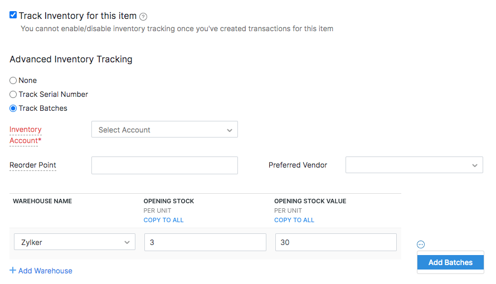Screen dimensions: 496x284
Task: Click the Reorder Point dotted label
Action: click(32, 165)
